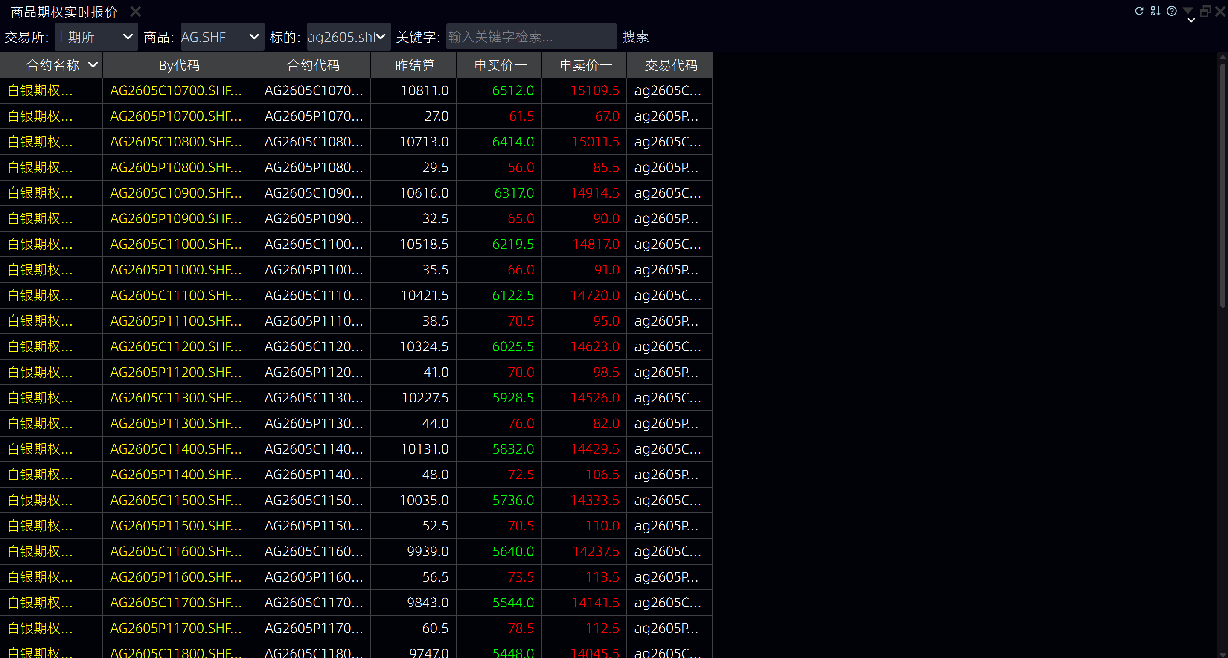The height and width of the screenshot is (658, 1228).
Task: Click the 交易代码 column header
Action: pyautogui.click(x=670, y=65)
